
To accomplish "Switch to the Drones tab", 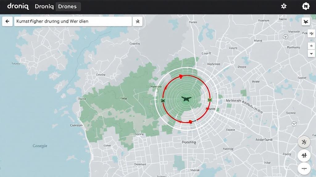I will tap(67, 6).
